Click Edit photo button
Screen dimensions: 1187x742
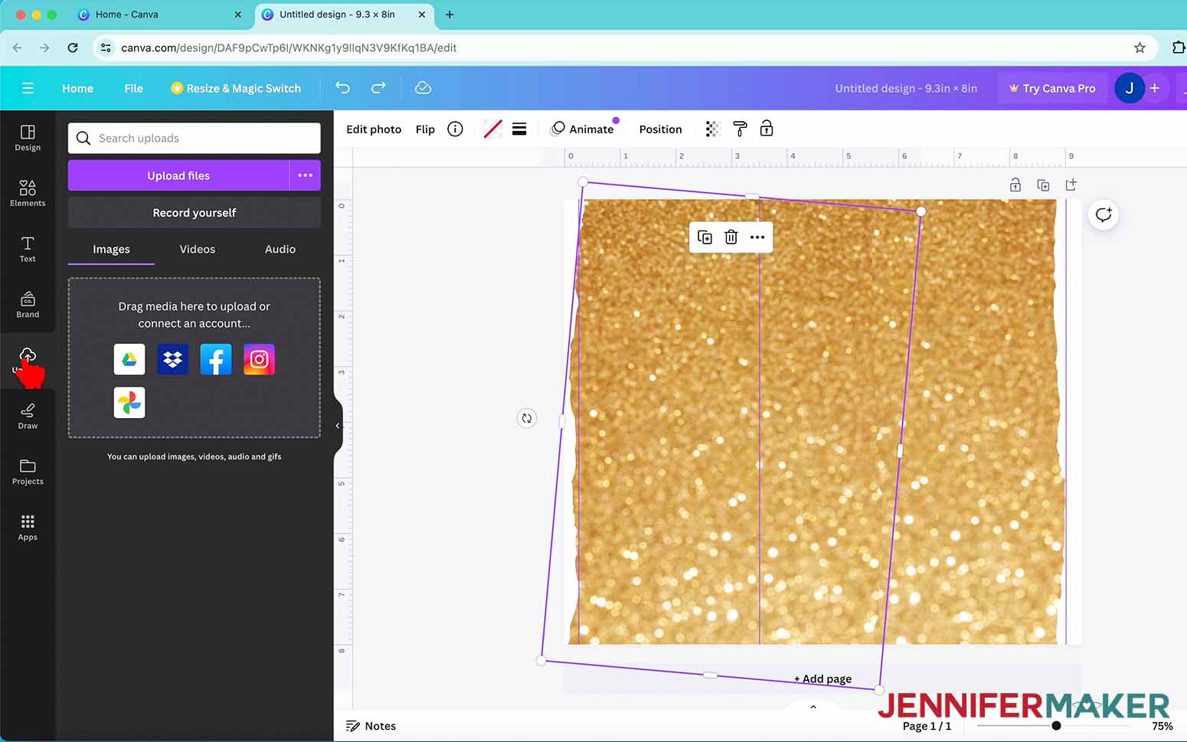(x=374, y=129)
